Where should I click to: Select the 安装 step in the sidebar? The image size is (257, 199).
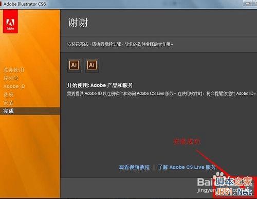coord(8,103)
